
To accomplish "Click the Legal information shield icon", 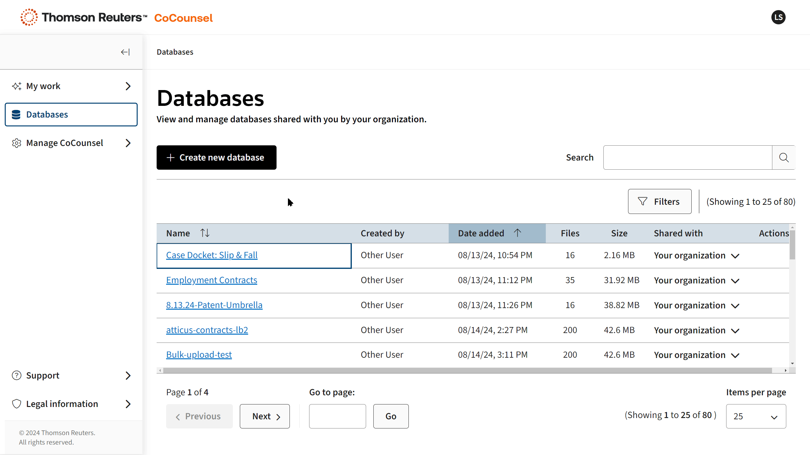I will click(16, 404).
